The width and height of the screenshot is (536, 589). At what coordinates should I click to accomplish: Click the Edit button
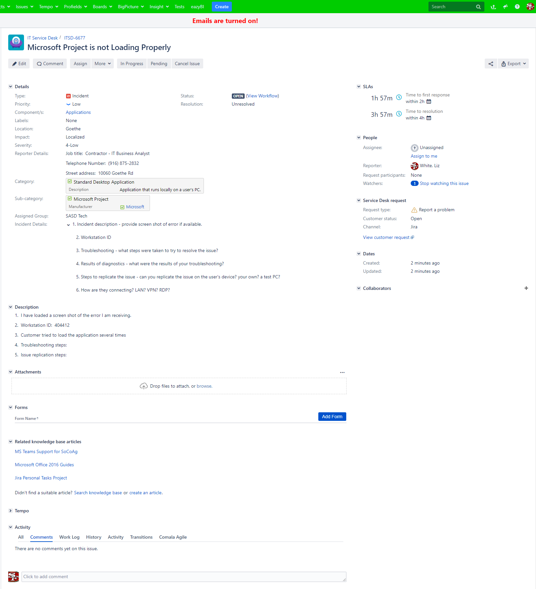[19, 64]
